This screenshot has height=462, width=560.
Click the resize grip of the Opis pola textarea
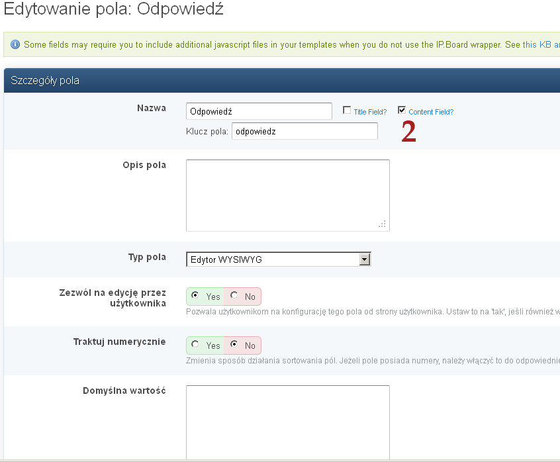click(x=382, y=224)
